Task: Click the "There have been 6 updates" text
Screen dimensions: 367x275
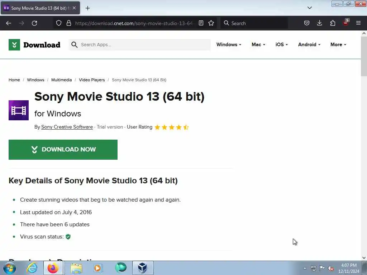Action: tap(55, 224)
